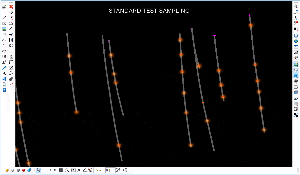Screen dimensions: 300x175
Task: Click the STANDARD TEST SAMPLING title text
Action: [149, 11]
